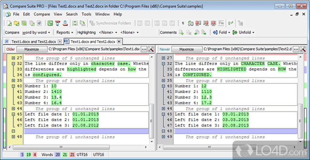The width and height of the screenshot is (310, 160).
Task: Toggle the paragraph marks (¶) icon
Action: pyautogui.click(x=183, y=23)
